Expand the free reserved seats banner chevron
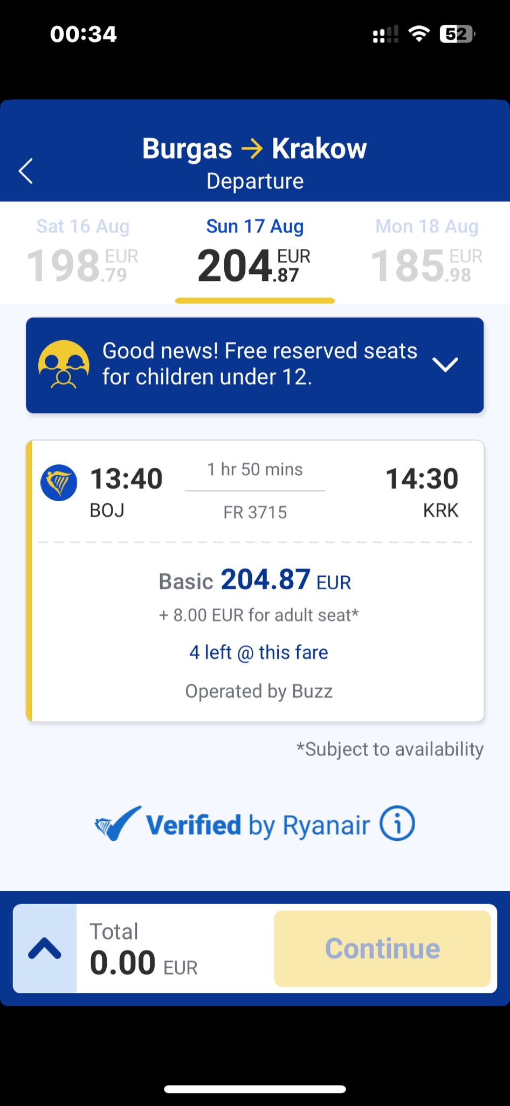 pyautogui.click(x=445, y=365)
